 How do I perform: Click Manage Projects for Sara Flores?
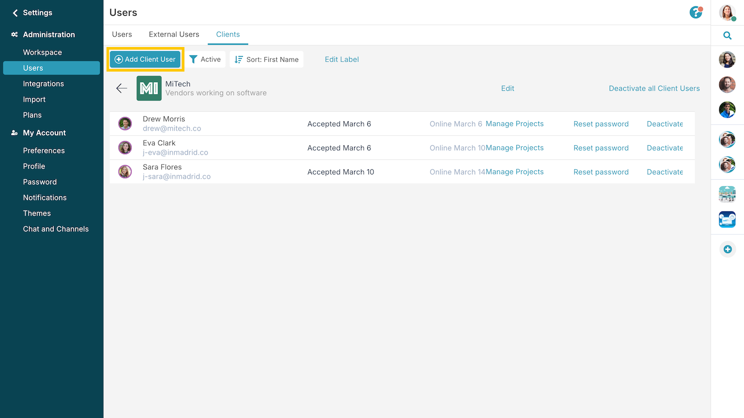[x=515, y=172]
